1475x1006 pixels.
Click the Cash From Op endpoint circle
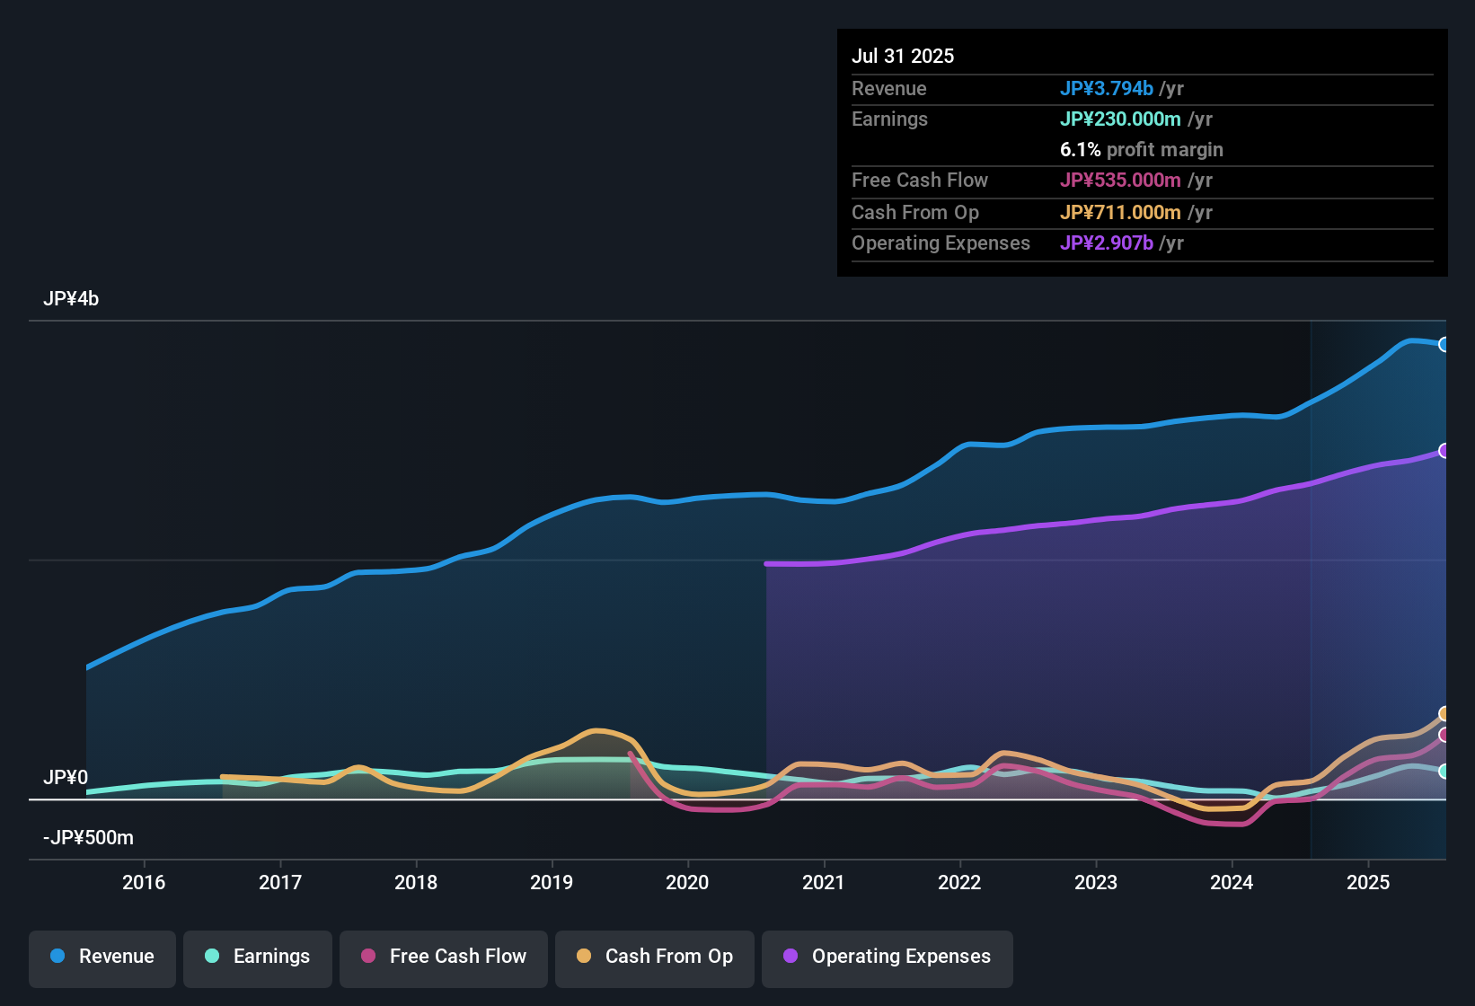point(1444,714)
